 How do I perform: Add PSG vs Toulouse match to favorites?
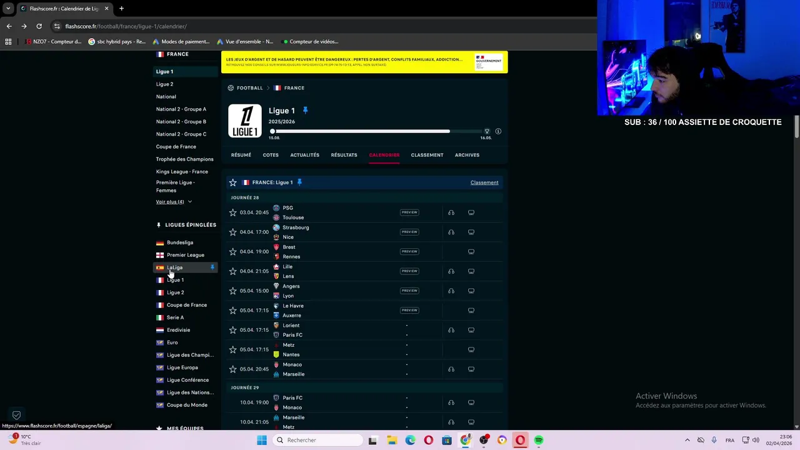tap(233, 212)
